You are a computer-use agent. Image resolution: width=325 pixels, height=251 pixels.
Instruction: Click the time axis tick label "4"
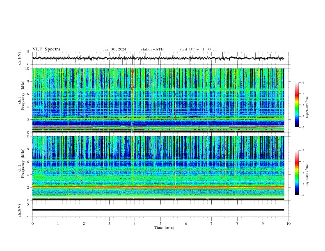(x=135, y=224)
